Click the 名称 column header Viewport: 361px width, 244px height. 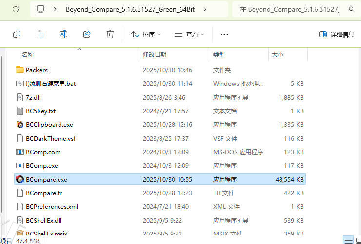[x=28, y=54]
